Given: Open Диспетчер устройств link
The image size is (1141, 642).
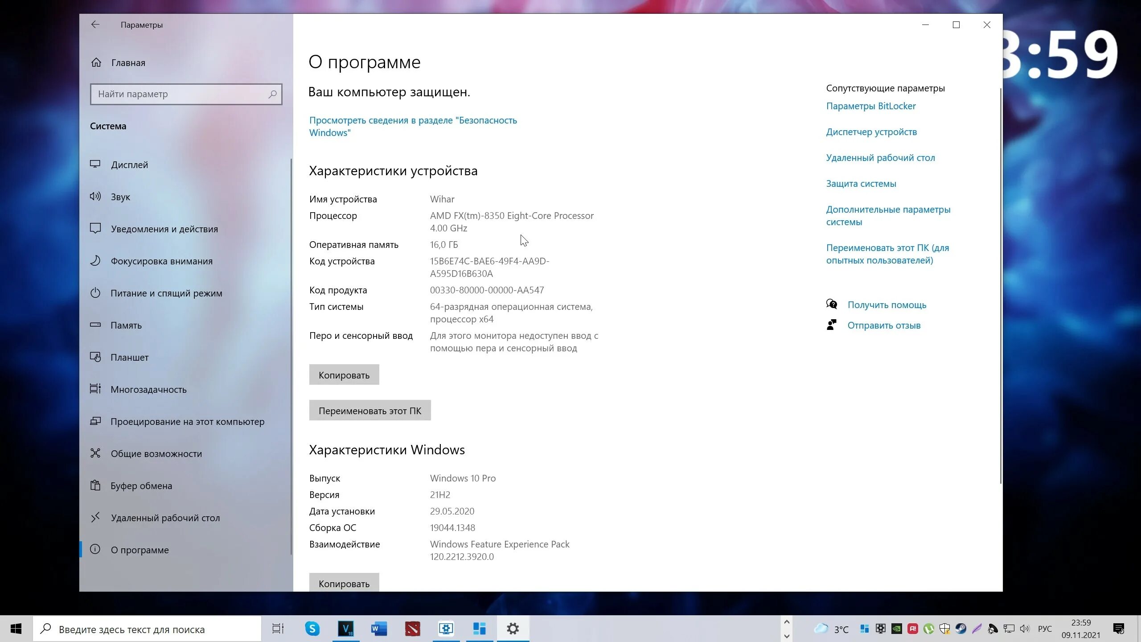Looking at the screenshot, I should click(871, 132).
